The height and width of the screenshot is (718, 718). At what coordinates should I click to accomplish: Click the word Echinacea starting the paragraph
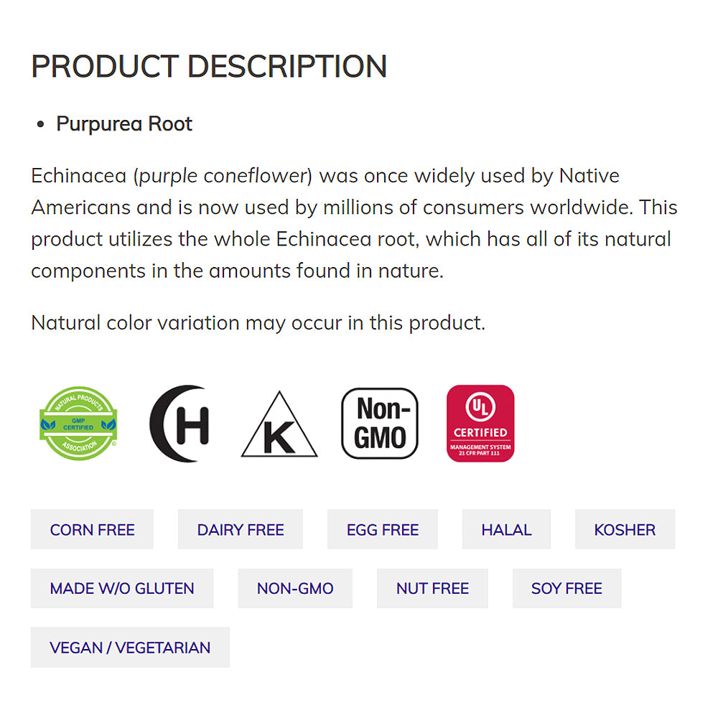click(78, 176)
